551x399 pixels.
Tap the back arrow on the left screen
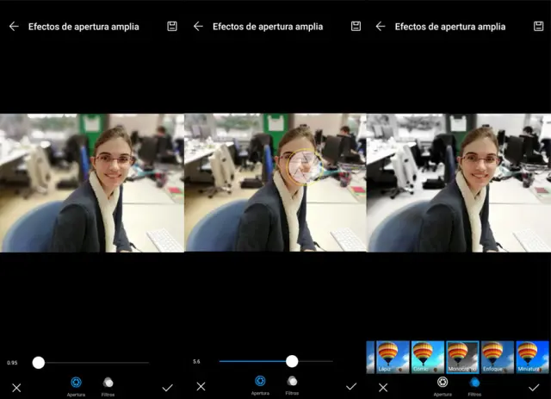click(x=14, y=27)
